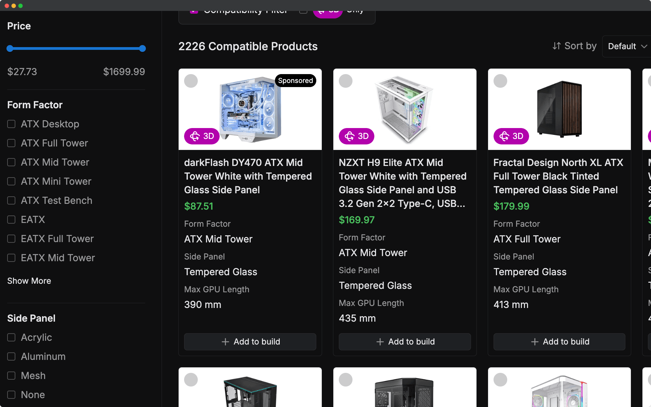Expand form factors with Show More
This screenshot has height=407, width=651.
(x=29, y=281)
